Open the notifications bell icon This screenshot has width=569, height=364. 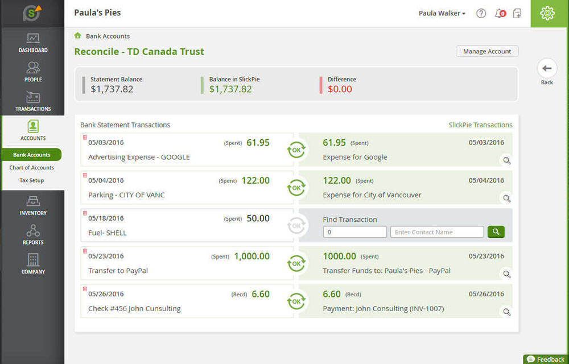click(x=500, y=14)
